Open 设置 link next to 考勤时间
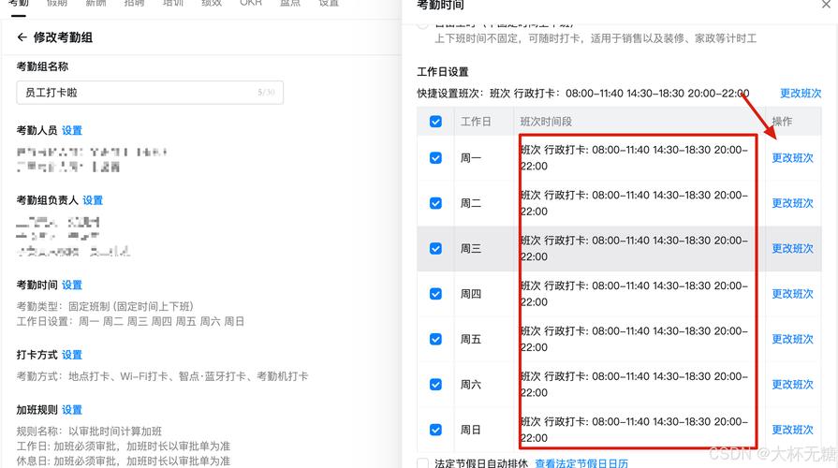The height and width of the screenshot is (468, 838). point(71,285)
